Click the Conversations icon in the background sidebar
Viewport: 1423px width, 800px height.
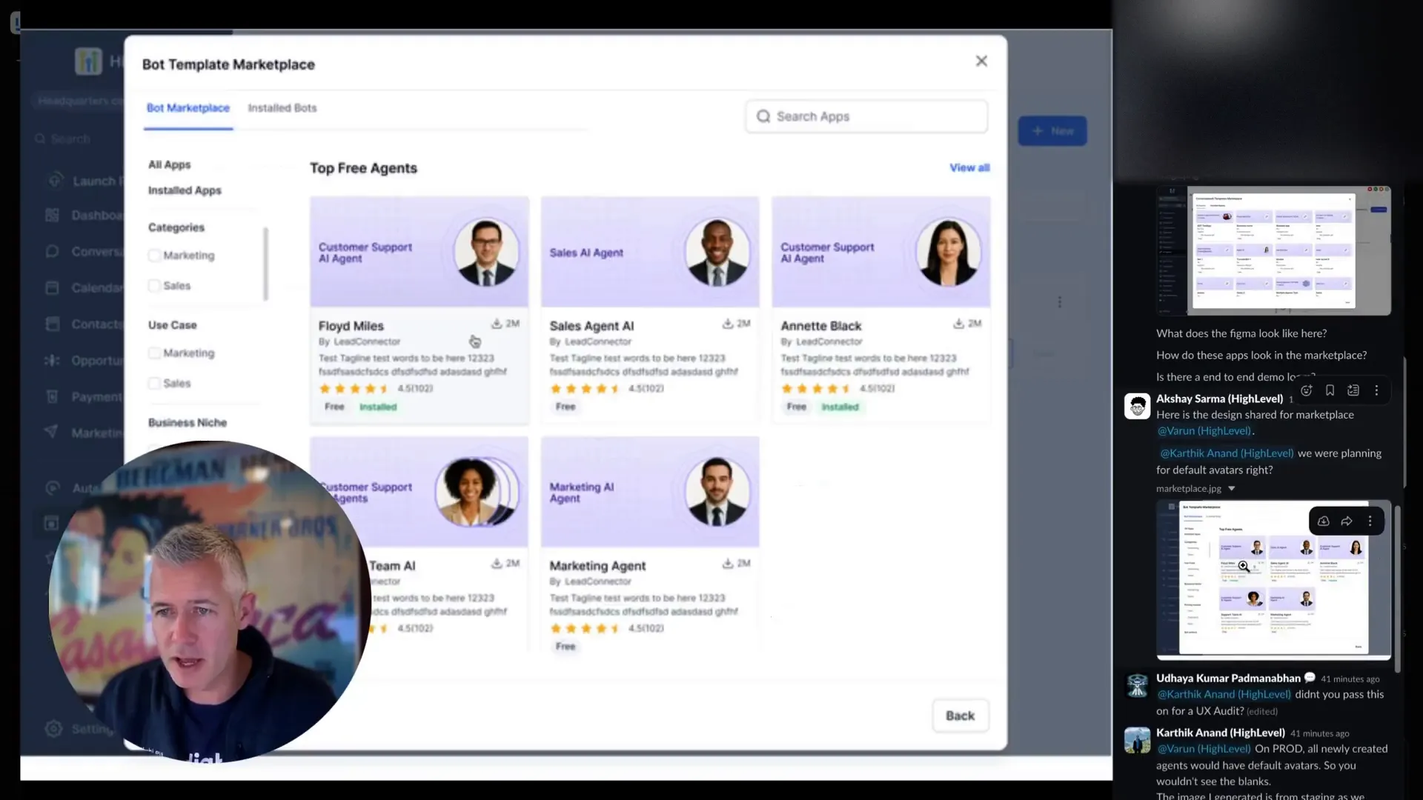pos(52,252)
